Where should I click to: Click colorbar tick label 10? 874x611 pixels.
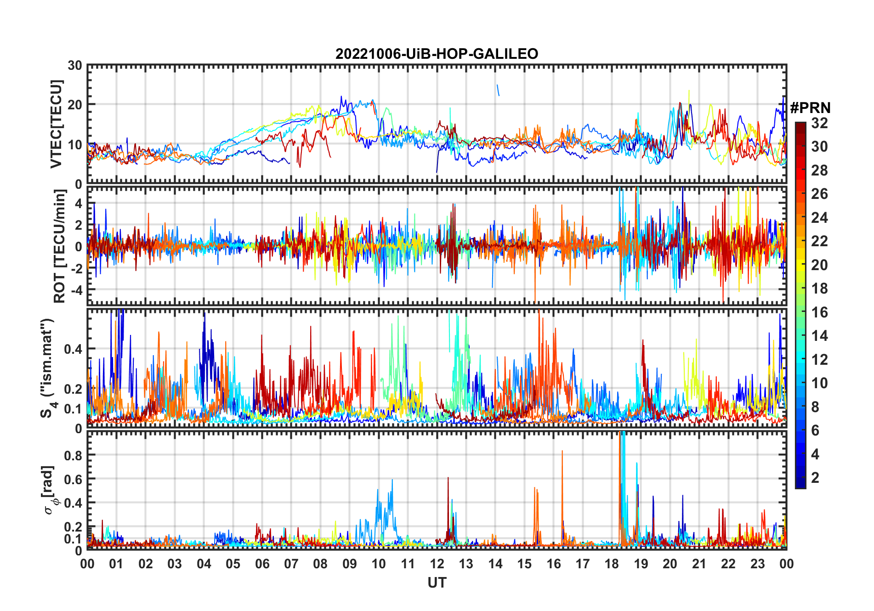click(819, 383)
